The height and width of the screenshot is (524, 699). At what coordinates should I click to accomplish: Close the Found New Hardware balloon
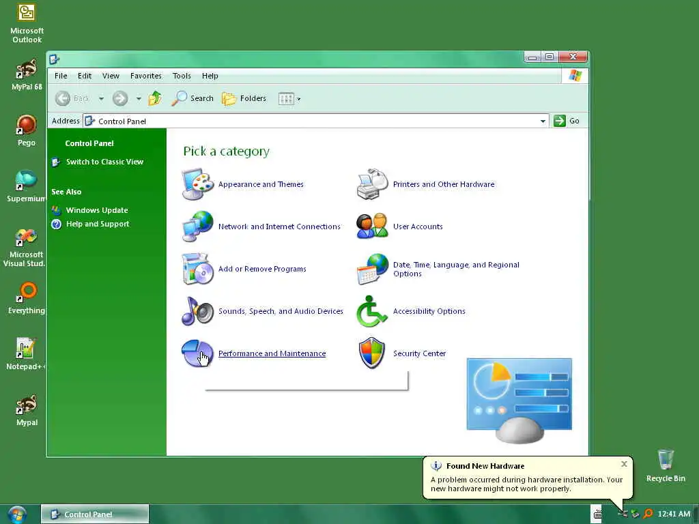click(624, 464)
